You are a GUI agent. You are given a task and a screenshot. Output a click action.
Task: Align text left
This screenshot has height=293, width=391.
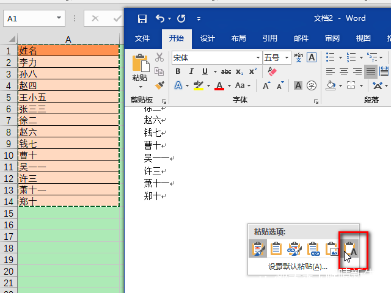click(331, 71)
